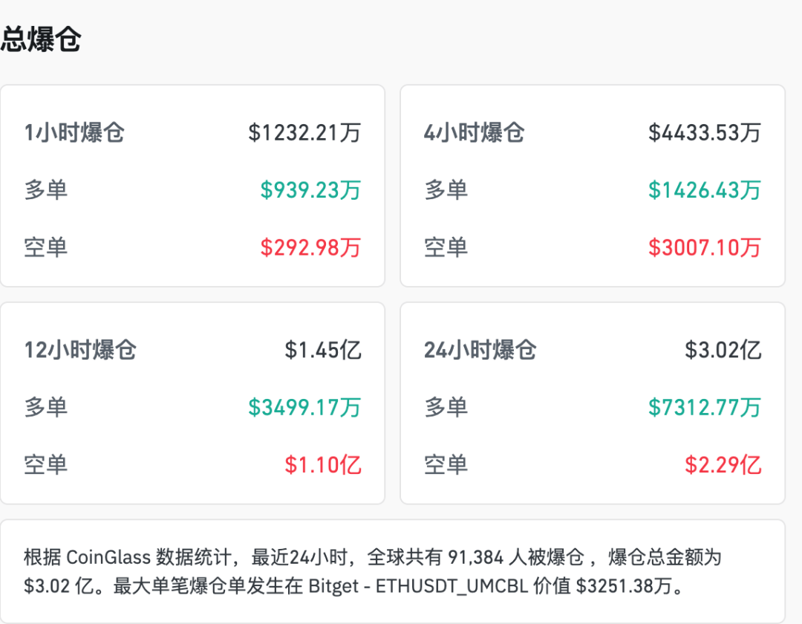Click the red short value $292.98万

tap(310, 247)
